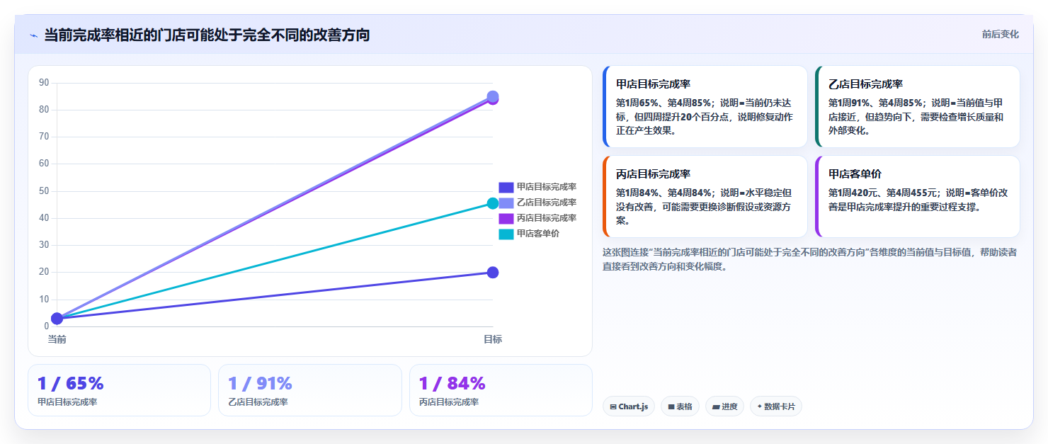Click the 0 y-axis tick label
The width and height of the screenshot is (1048, 444).
(x=47, y=326)
